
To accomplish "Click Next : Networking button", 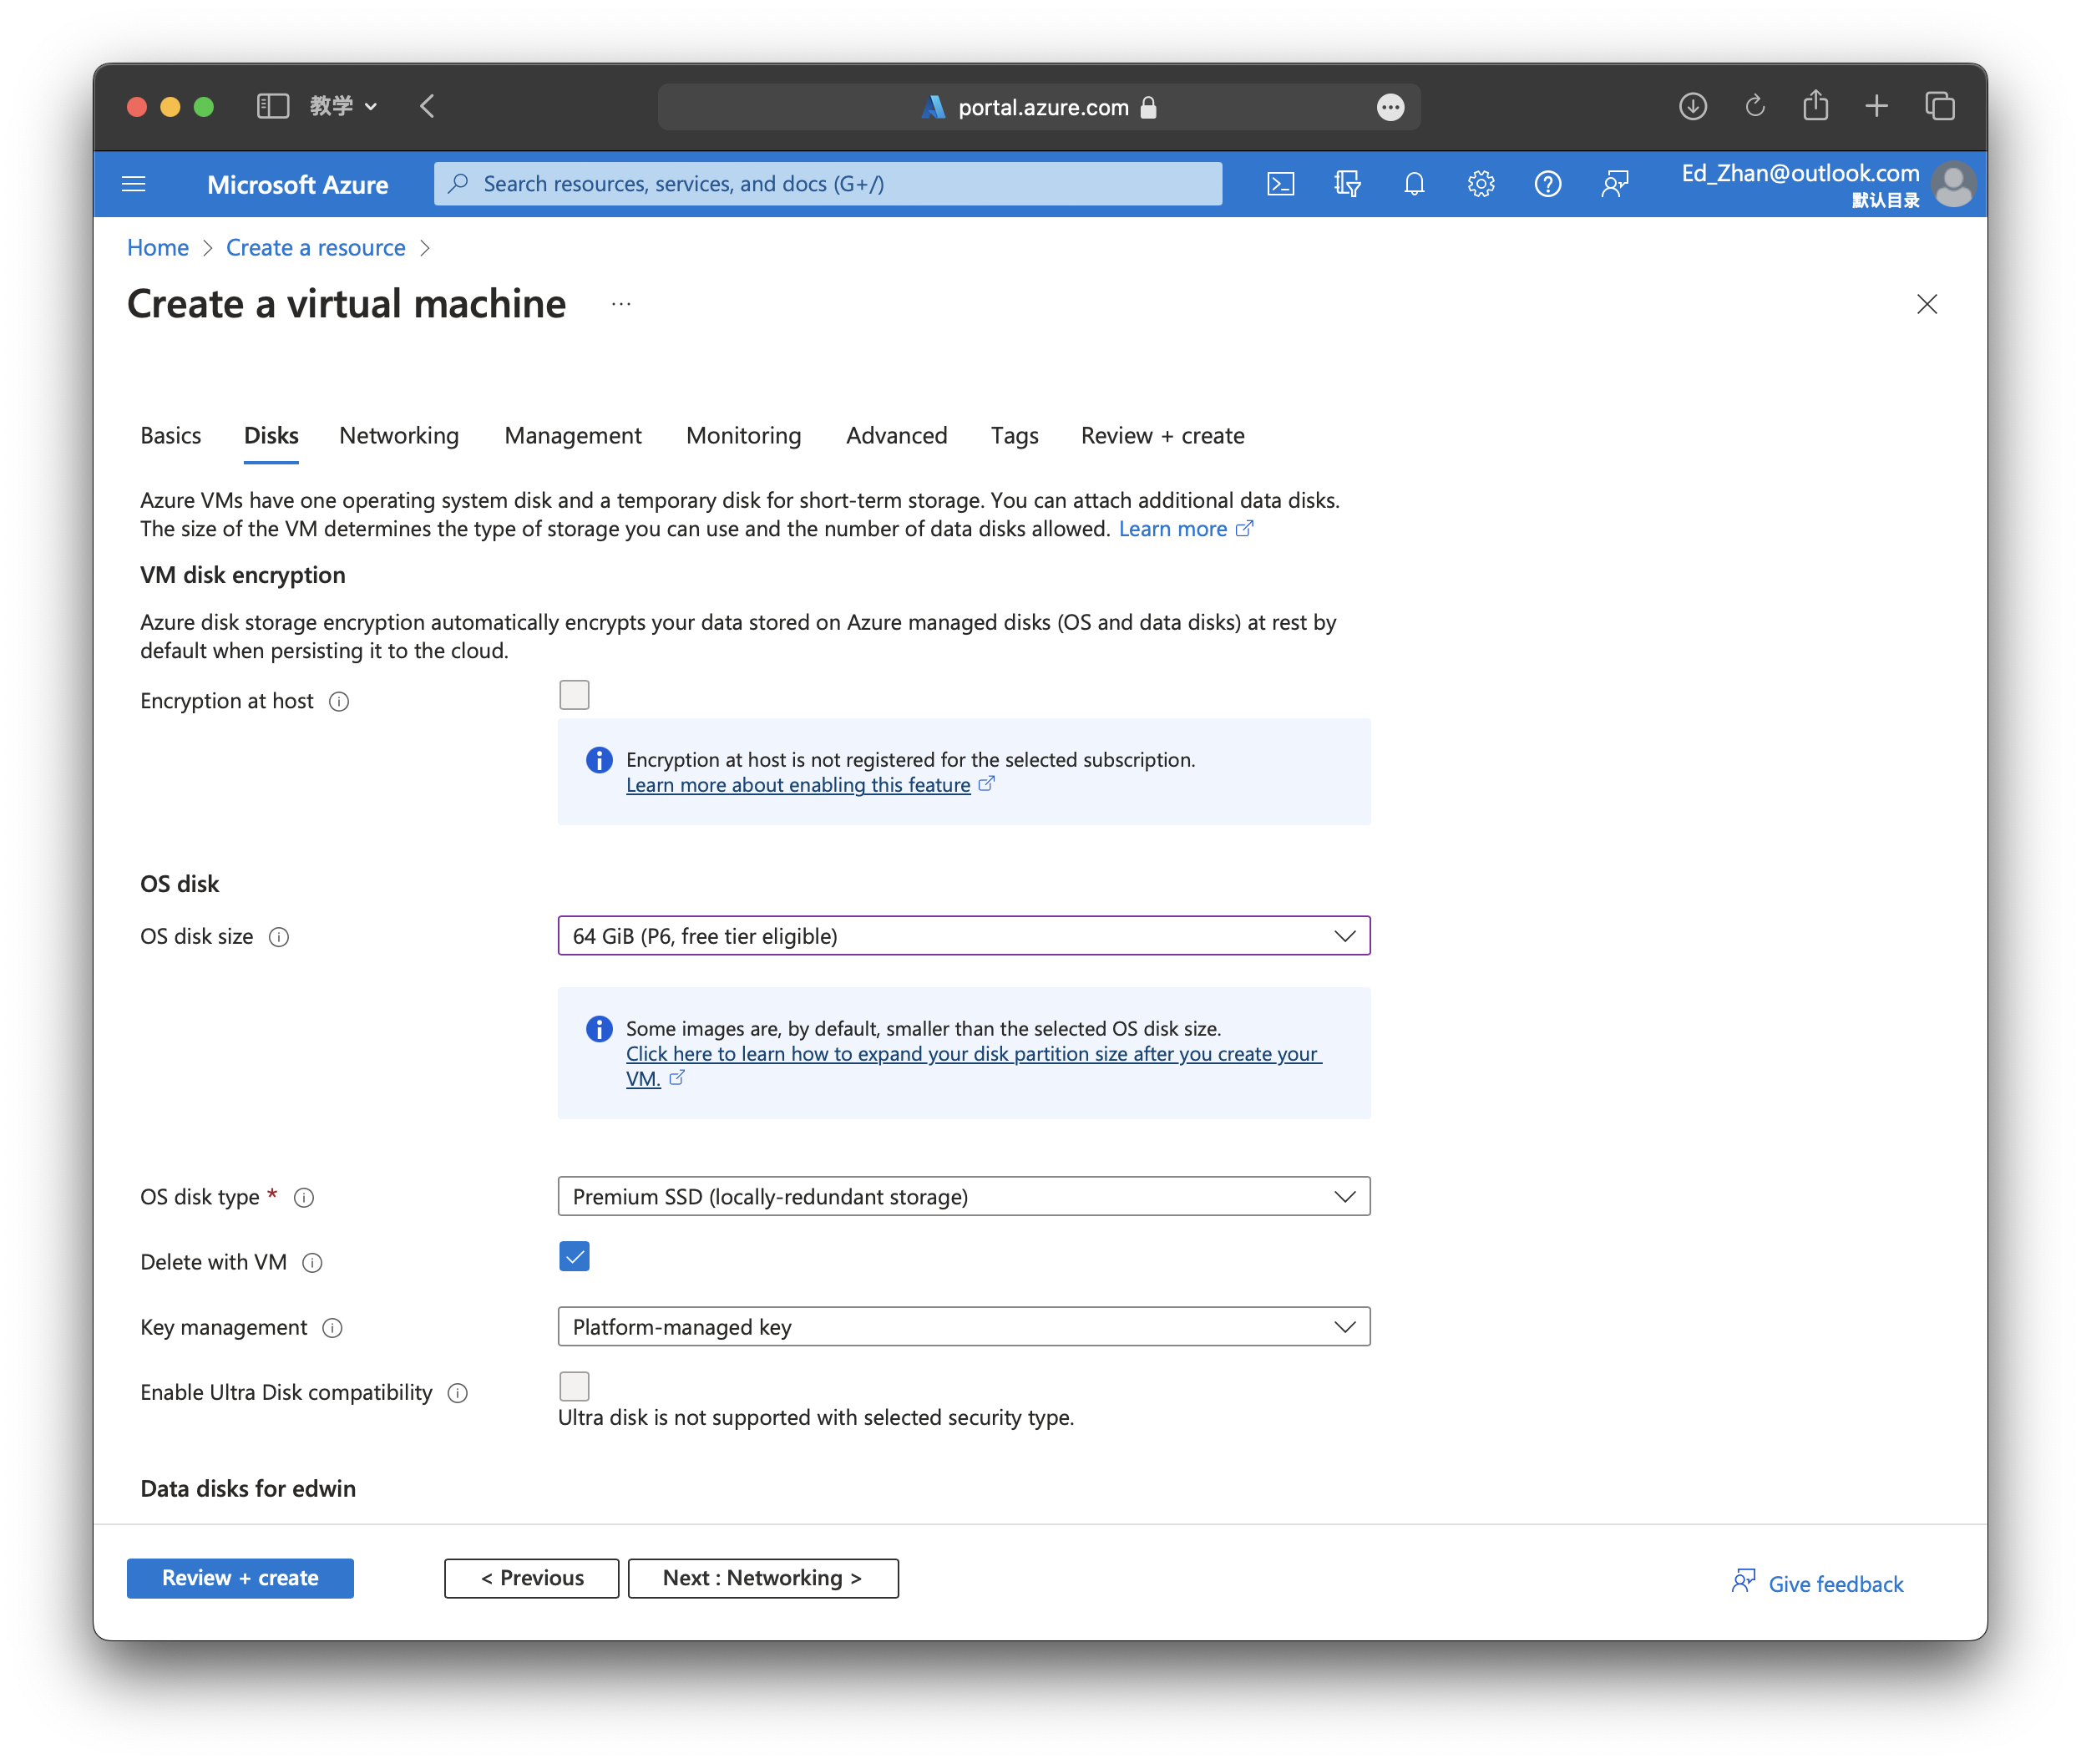I will (762, 1578).
